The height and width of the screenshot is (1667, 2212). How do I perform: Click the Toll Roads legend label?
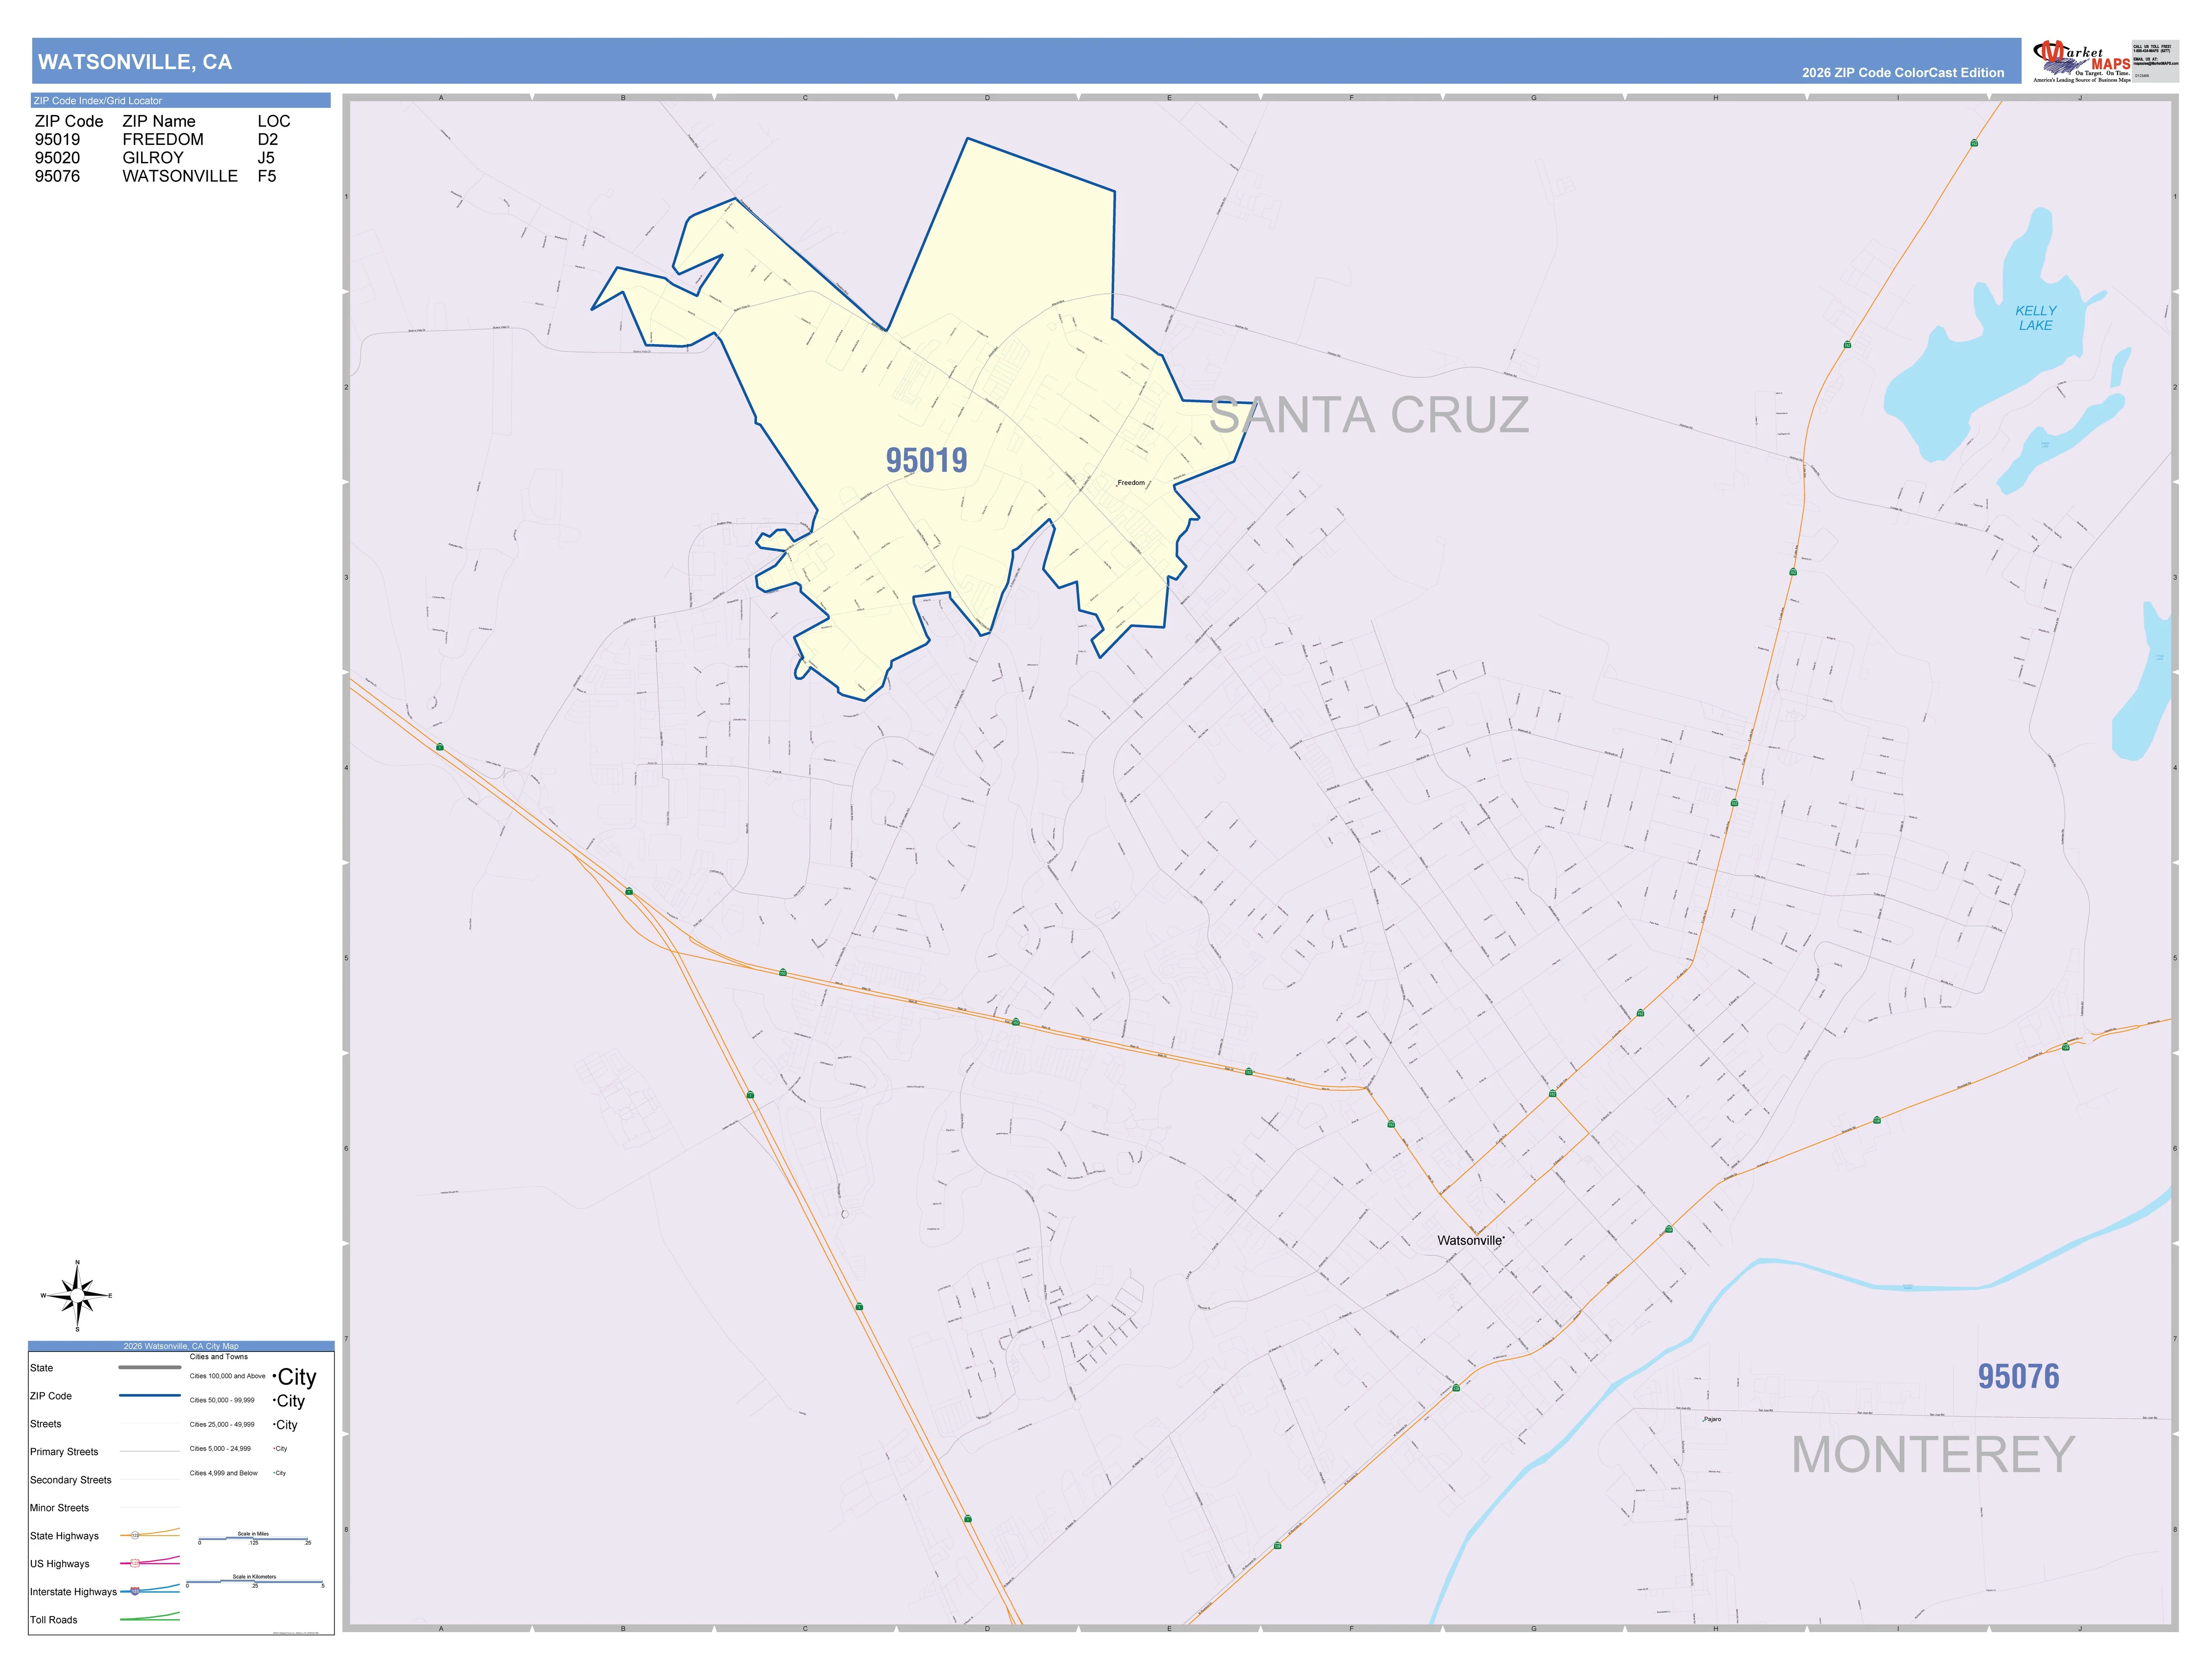coord(54,1620)
